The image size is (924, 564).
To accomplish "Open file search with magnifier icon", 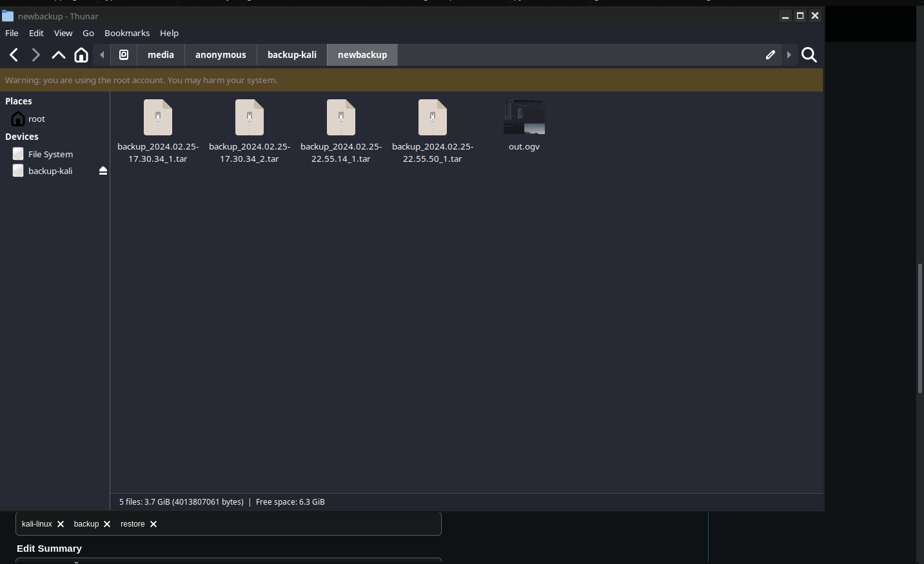I will (x=809, y=55).
